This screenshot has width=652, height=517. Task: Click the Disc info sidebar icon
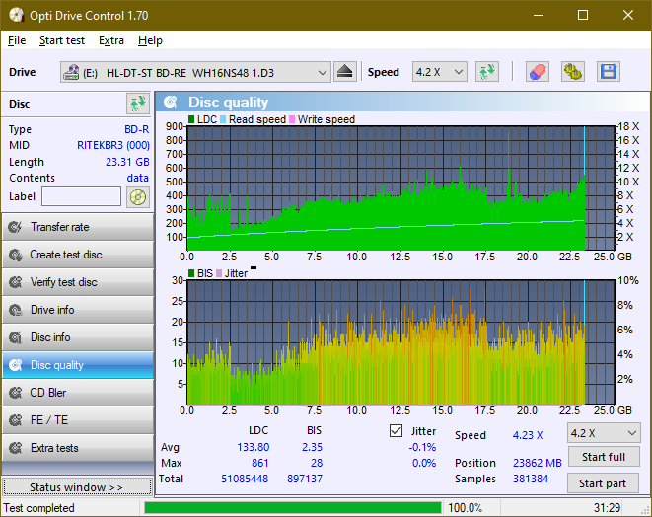16,337
